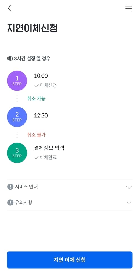Tap the green 3 STEP circle
This screenshot has width=139, height=275.
17,153
